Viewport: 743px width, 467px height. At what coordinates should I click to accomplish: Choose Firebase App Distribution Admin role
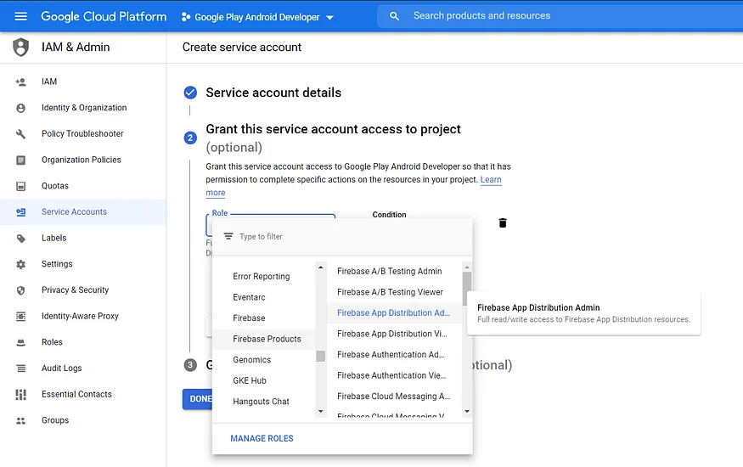[x=393, y=312]
